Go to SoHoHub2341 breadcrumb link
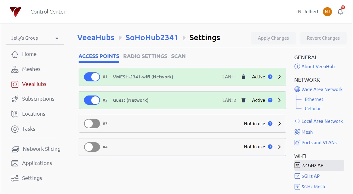 point(152,38)
